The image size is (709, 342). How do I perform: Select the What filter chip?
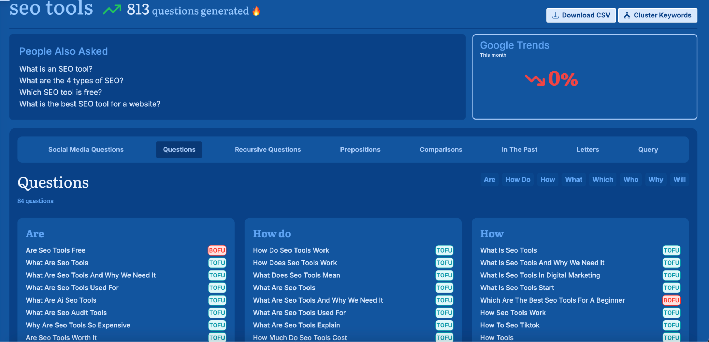574,180
